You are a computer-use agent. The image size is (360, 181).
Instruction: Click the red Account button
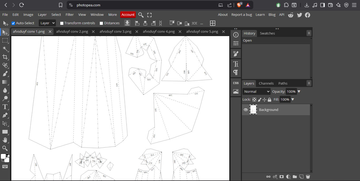click(x=128, y=15)
